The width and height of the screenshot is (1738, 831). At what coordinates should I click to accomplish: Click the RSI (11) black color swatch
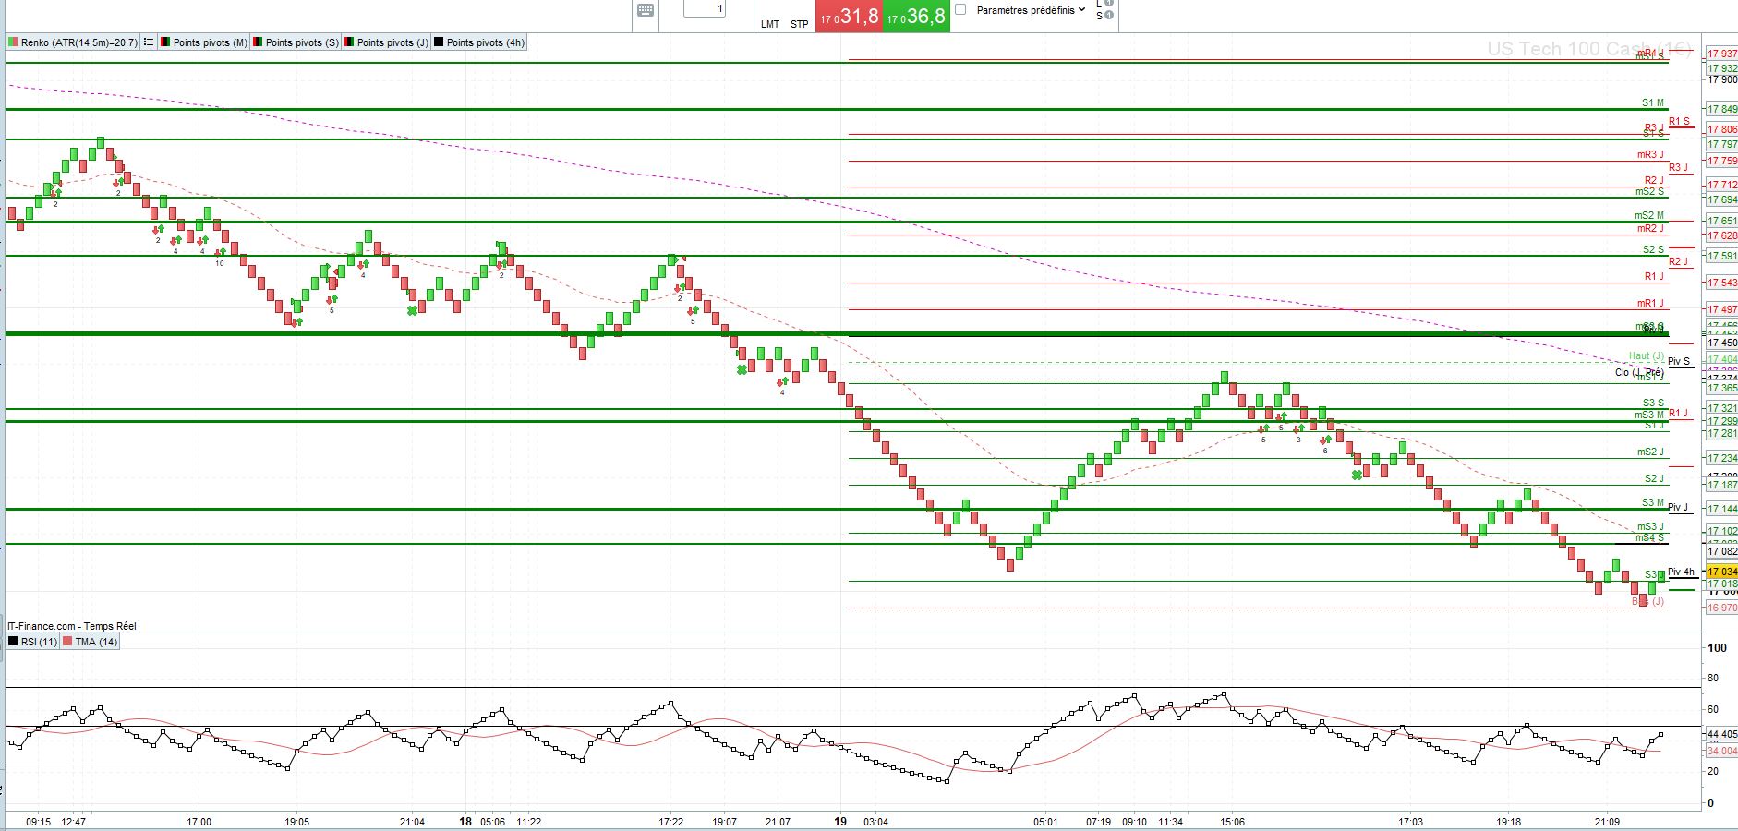tap(13, 642)
